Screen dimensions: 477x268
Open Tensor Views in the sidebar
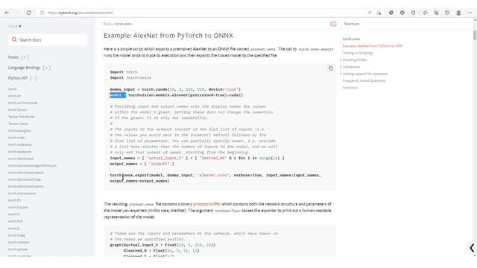[x=18, y=124]
